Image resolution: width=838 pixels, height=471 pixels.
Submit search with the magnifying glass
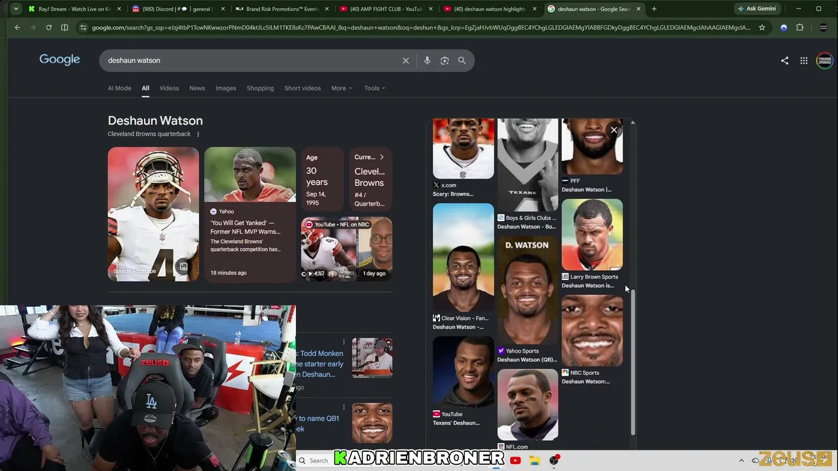tap(462, 60)
